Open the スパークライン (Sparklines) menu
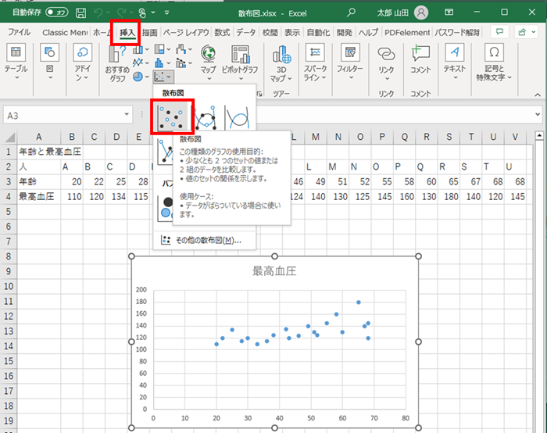Viewport: 547px width, 433px height. (x=315, y=62)
